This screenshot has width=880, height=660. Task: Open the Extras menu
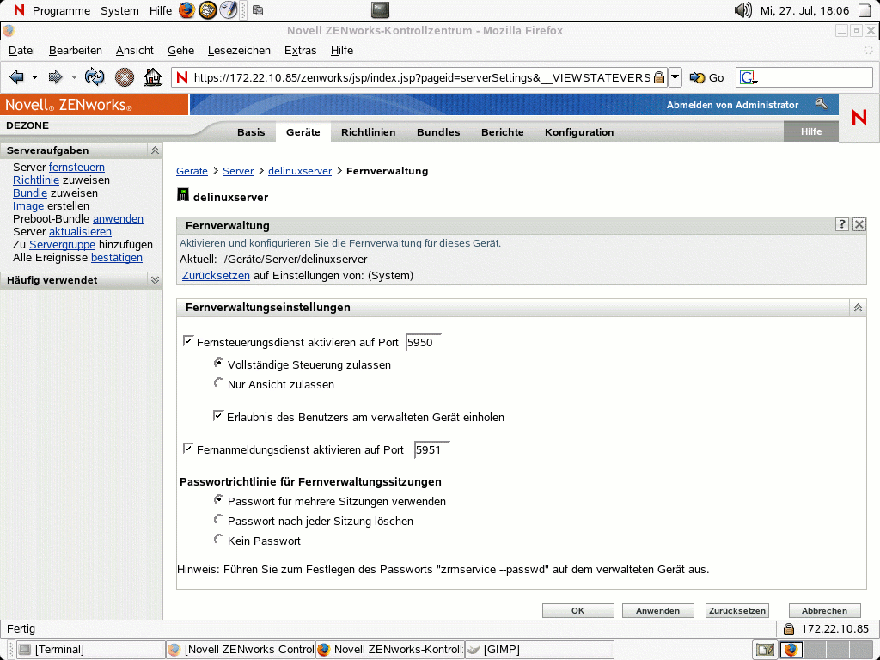tap(300, 51)
